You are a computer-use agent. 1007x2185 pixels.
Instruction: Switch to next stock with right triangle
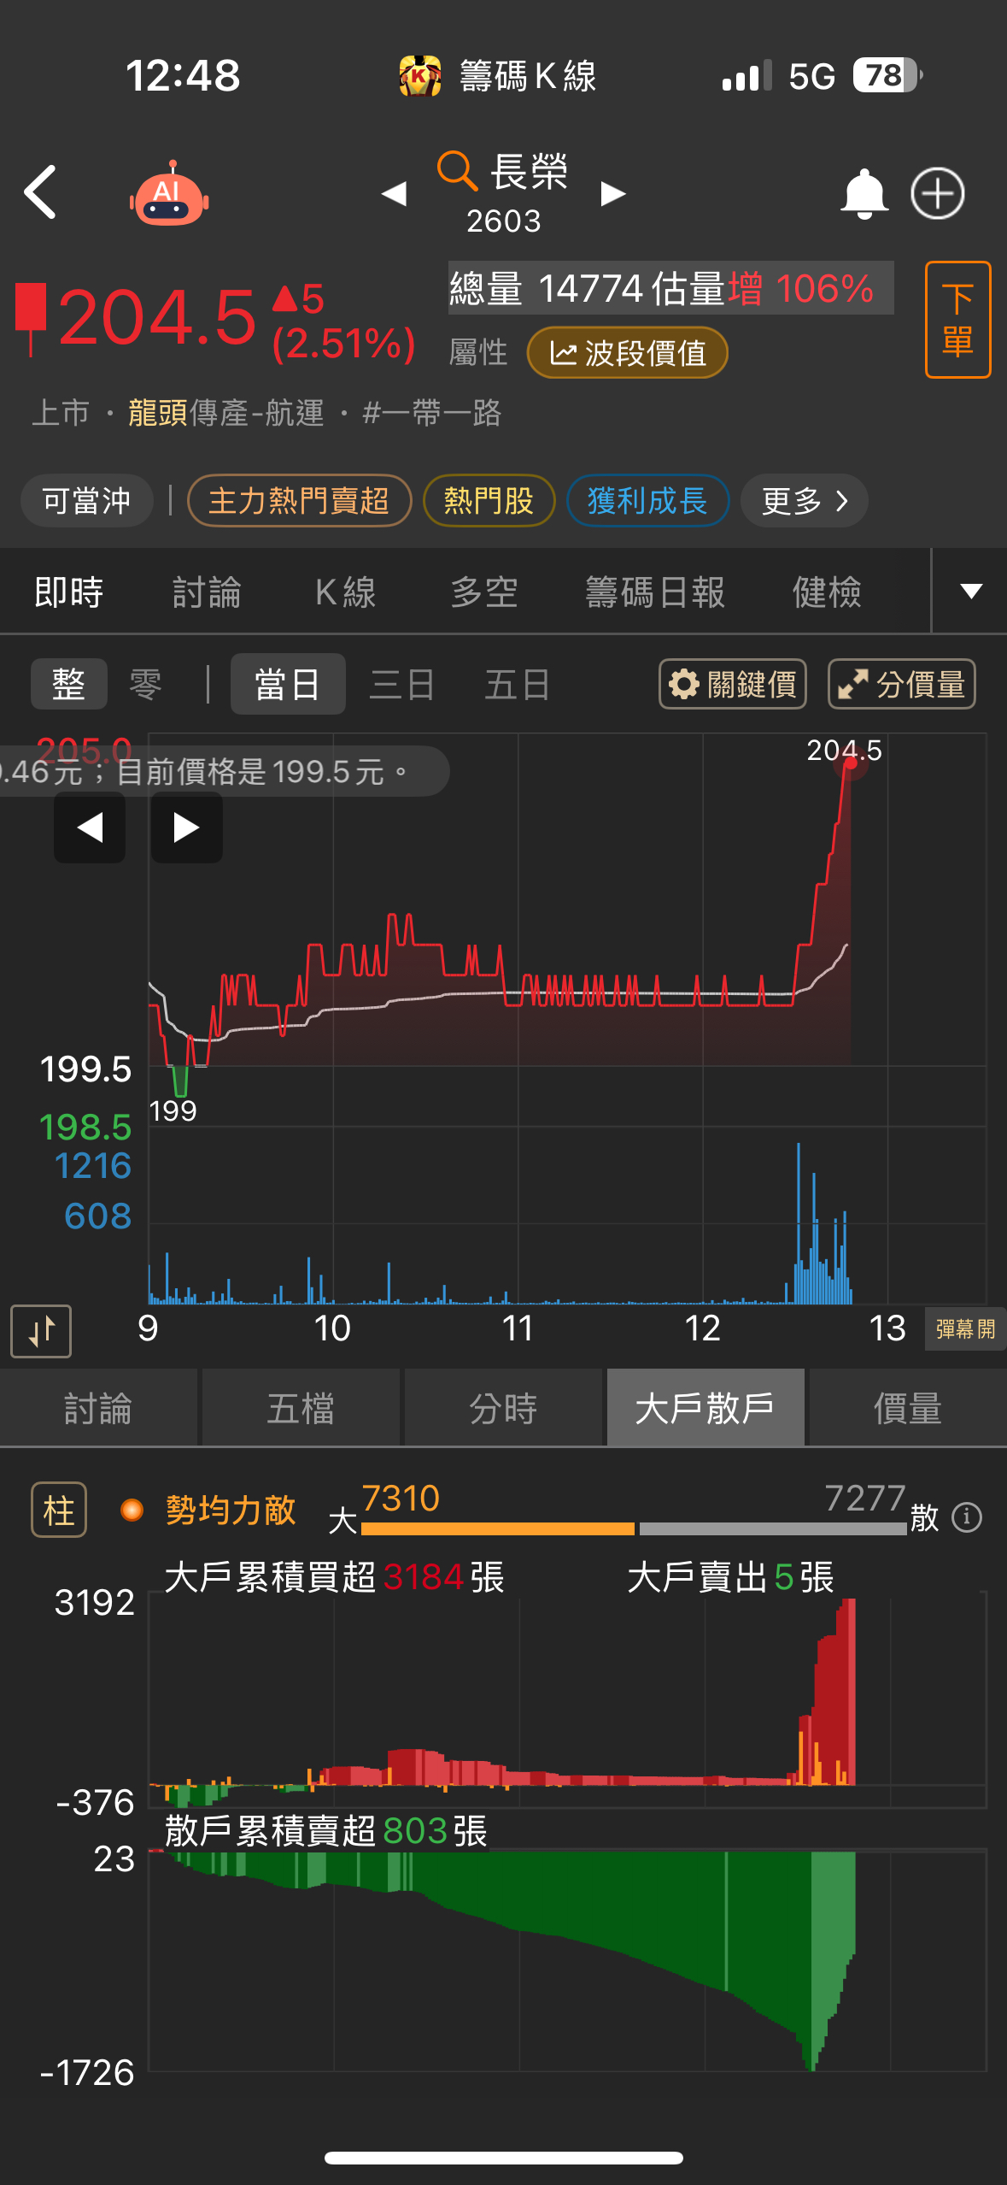612,194
